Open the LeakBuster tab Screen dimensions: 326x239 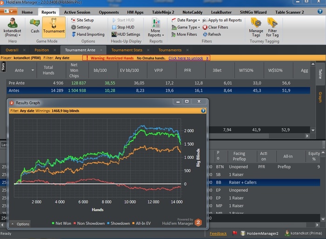tap(221, 12)
